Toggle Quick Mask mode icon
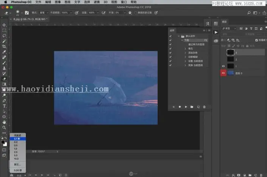This screenshot has width=267, height=177. 4,150
